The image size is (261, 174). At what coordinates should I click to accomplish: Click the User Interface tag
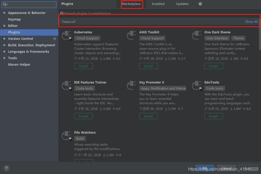click(217, 38)
